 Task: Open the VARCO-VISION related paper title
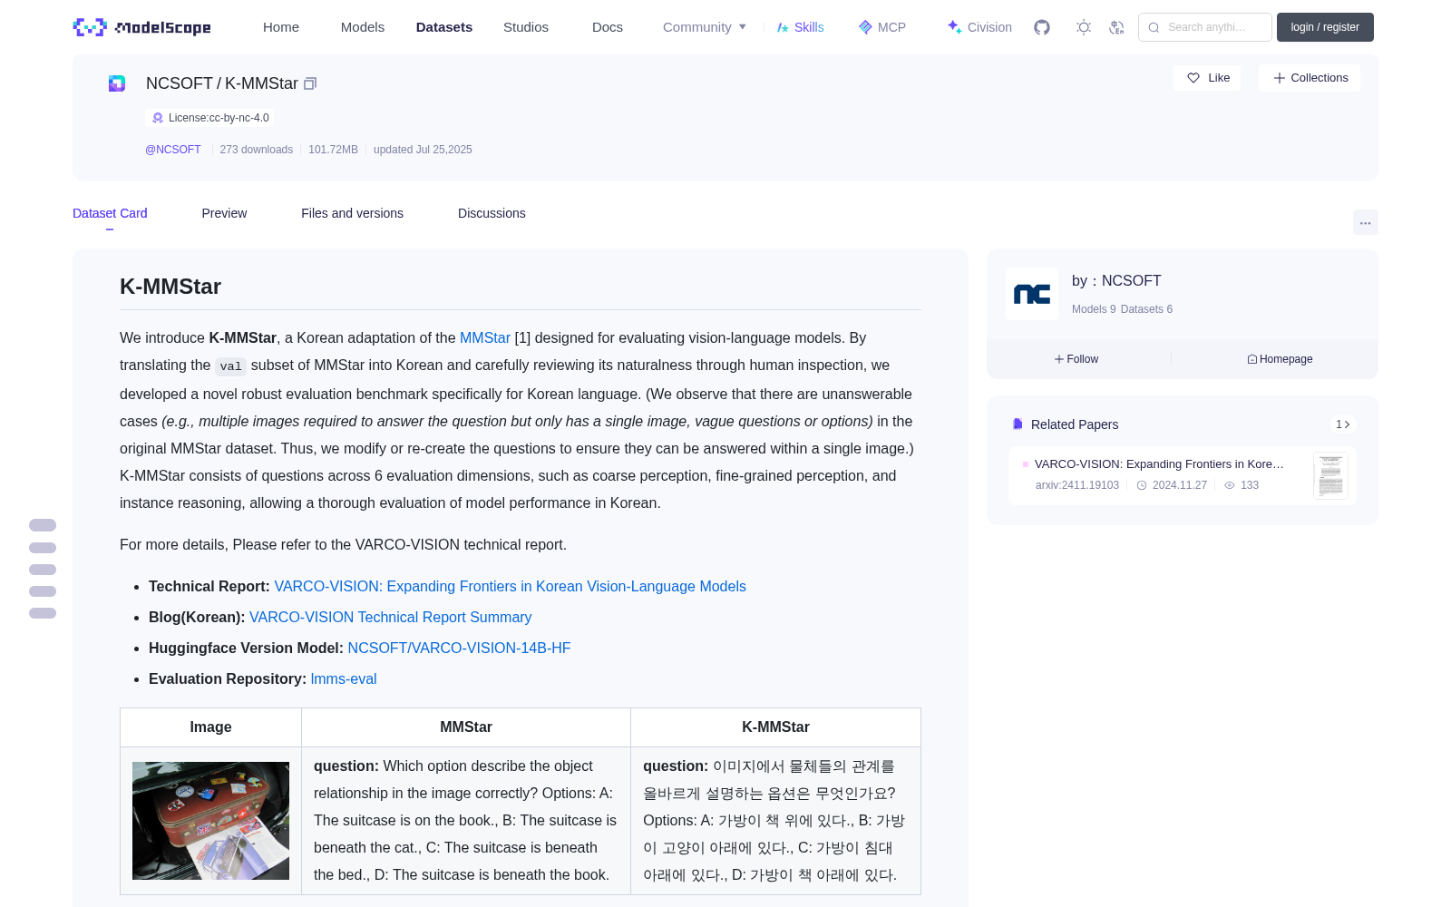[1159, 463]
